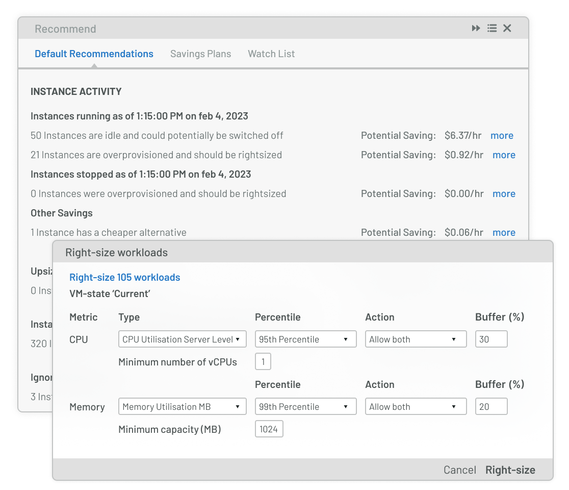Click the fast-forward icon in the Recommend title bar
Image resolution: width=569 pixels, height=490 pixels.
(x=476, y=28)
